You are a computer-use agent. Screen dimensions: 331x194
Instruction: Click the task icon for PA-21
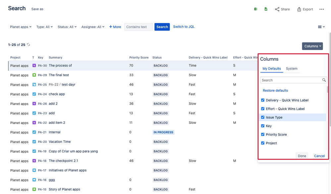[x=34, y=132]
